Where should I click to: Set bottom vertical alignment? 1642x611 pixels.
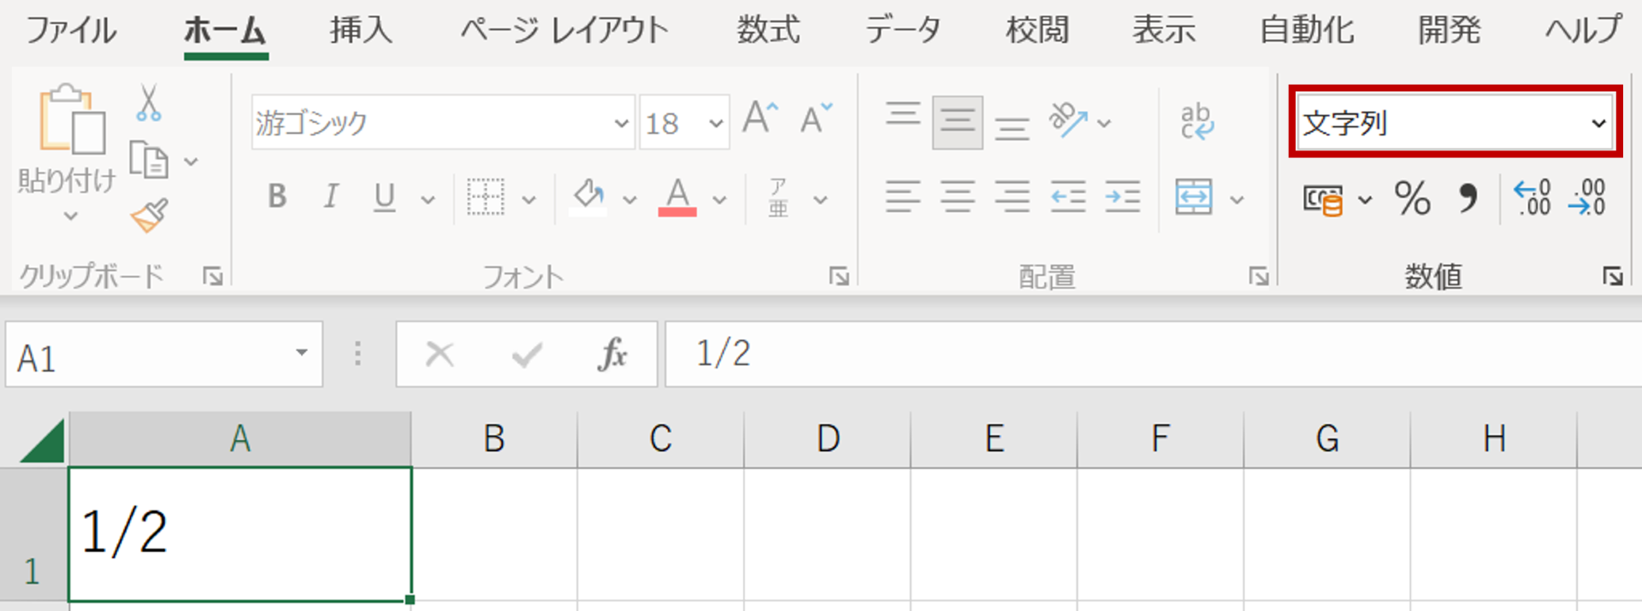pyautogui.click(x=1013, y=128)
